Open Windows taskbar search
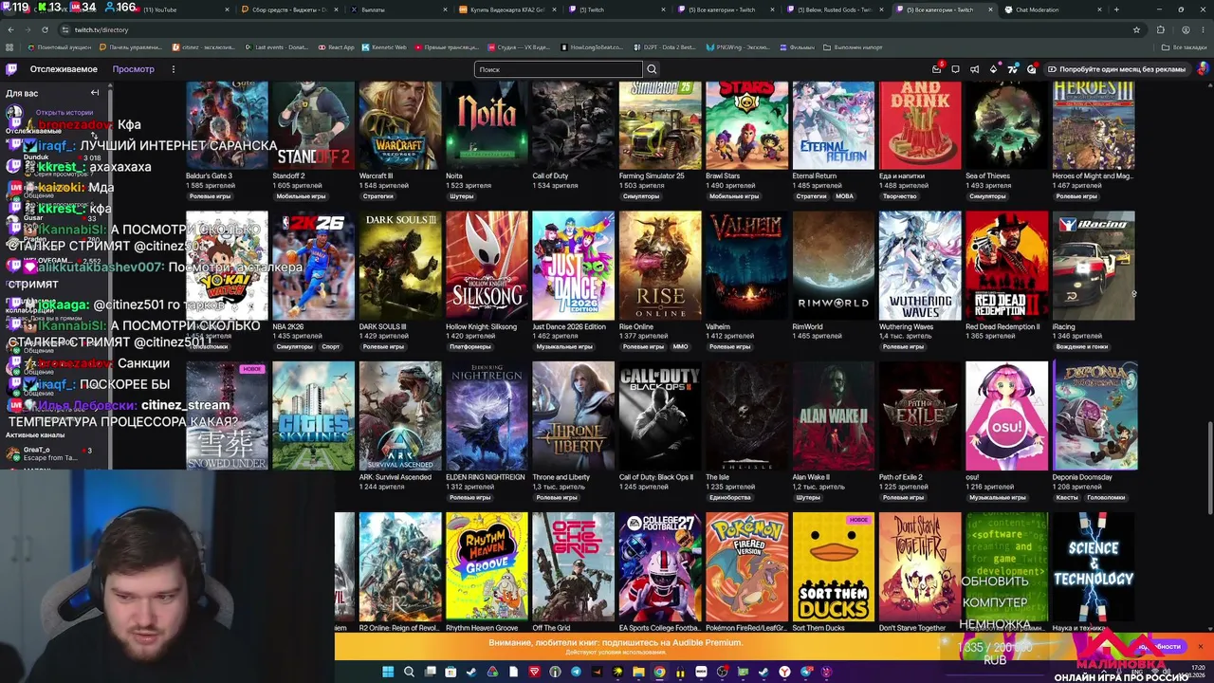Image resolution: width=1214 pixels, height=683 pixels. 409,672
